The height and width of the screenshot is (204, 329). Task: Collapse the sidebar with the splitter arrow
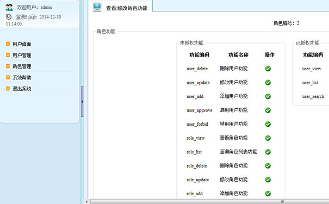82,102
